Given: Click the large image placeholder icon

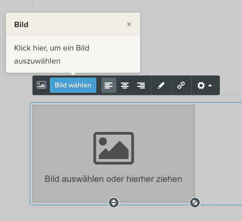Looking at the screenshot, I should pos(114,148).
